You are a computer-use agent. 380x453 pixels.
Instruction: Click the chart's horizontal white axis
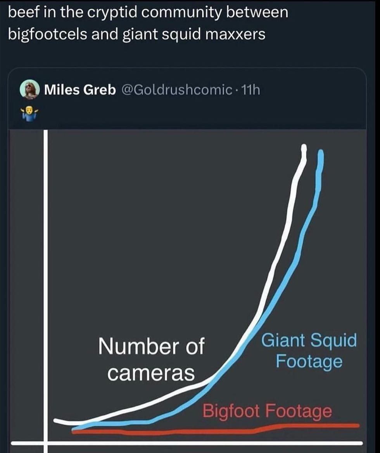[187, 443]
